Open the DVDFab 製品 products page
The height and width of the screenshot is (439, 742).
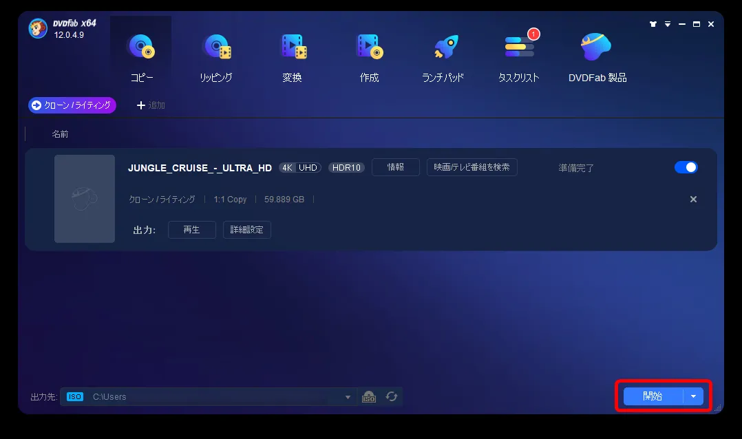tap(597, 58)
